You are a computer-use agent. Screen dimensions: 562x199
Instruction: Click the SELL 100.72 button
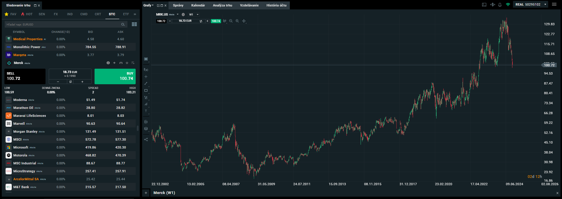[x=25, y=76]
